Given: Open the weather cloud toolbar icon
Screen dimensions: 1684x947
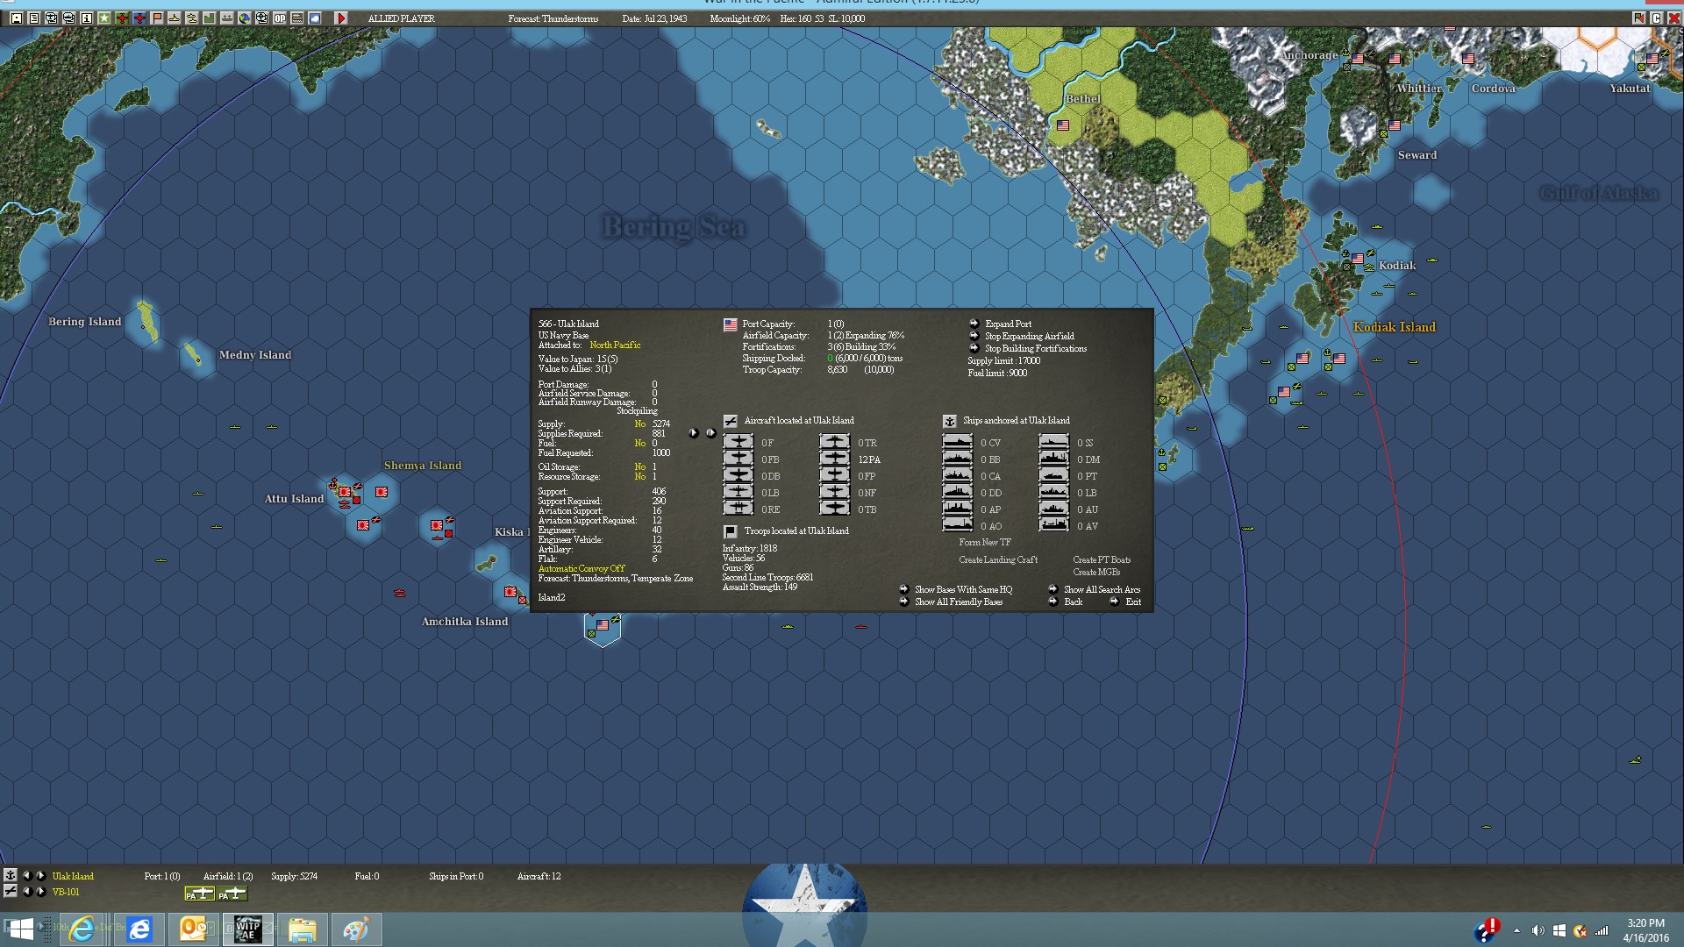Looking at the screenshot, I should [315, 18].
